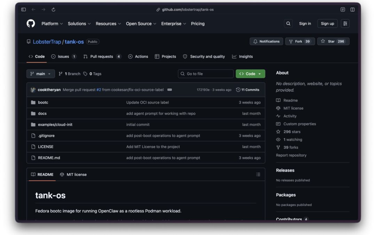Open pull request #2 link in commit
Viewport: 376px width, 235px height.
pos(99,90)
